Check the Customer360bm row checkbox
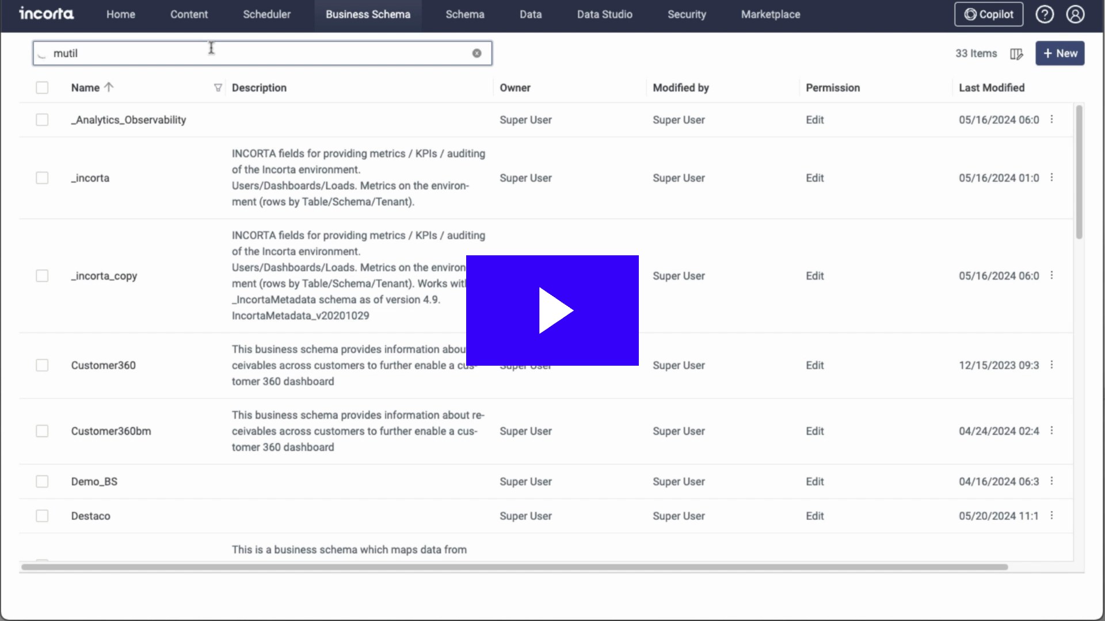 point(42,431)
